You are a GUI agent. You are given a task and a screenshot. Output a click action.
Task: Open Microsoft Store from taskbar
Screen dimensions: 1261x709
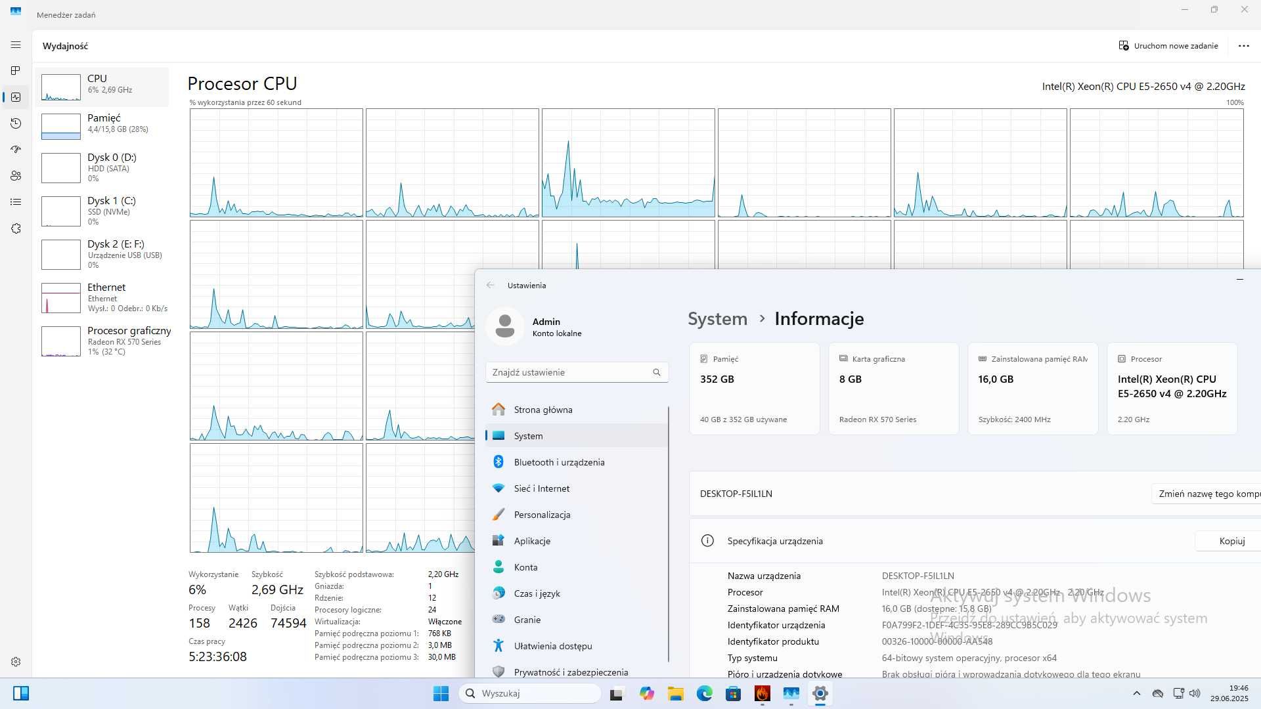[733, 693]
